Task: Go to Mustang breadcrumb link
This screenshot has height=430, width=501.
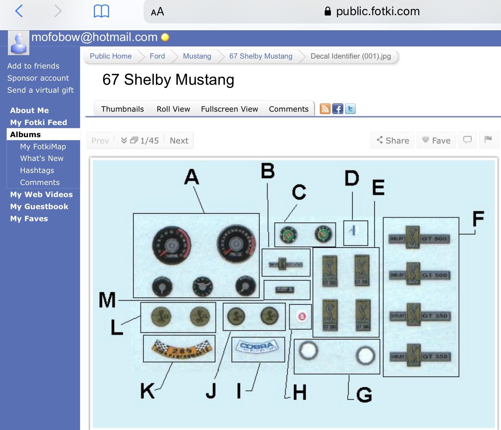Action: tap(197, 56)
